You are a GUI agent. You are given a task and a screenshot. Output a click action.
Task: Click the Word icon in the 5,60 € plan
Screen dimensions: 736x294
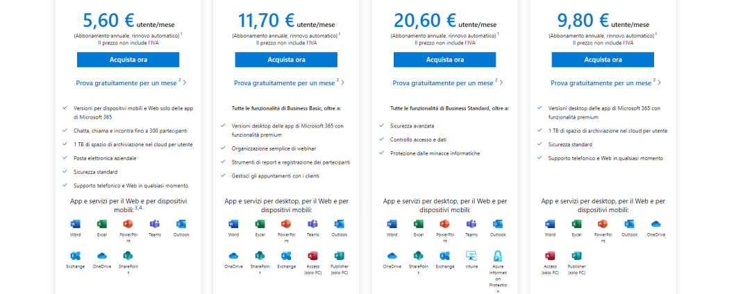tap(75, 224)
